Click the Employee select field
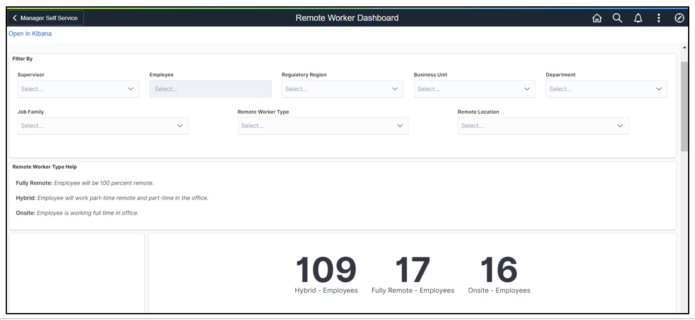This screenshot has height=320, width=695. (210, 89)
